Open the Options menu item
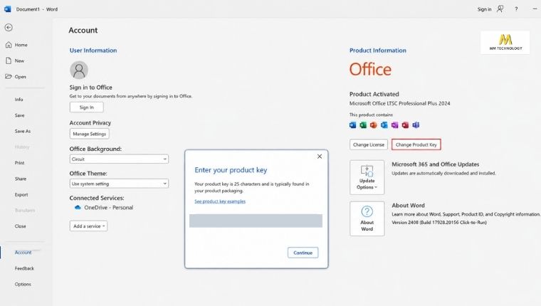This screenshot has height=306, width=541. point(23,284)
